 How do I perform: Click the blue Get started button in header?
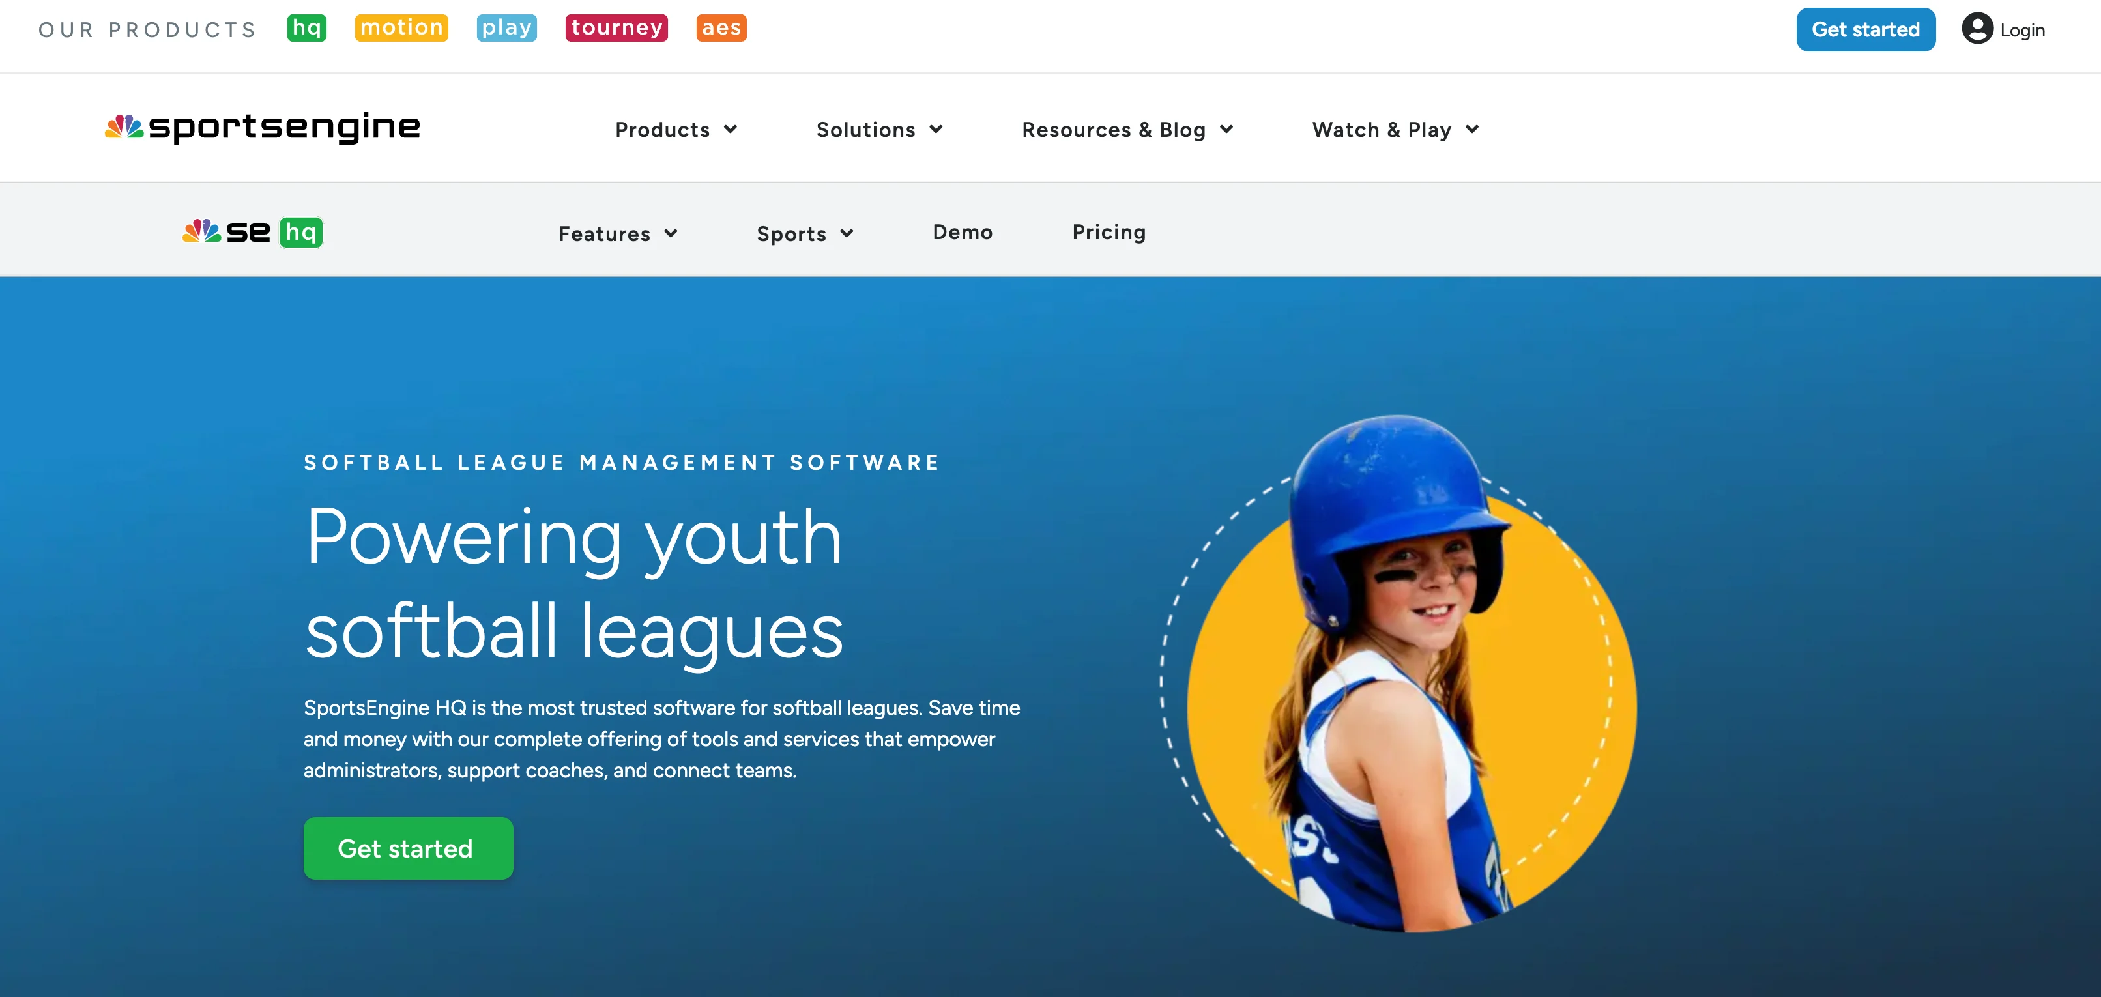[1865, 29]
